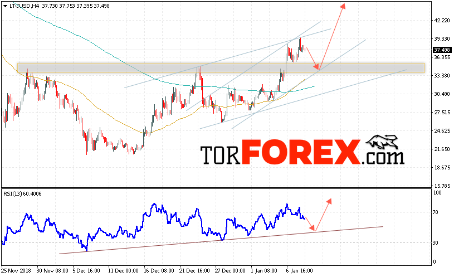The image size is (454, 277).
Task: Select the 1 Jan 08:00 date label
Action: point(264,271)
